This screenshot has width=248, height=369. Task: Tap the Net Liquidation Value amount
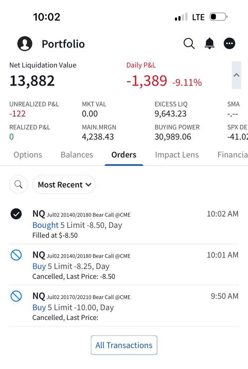point(32,81)
